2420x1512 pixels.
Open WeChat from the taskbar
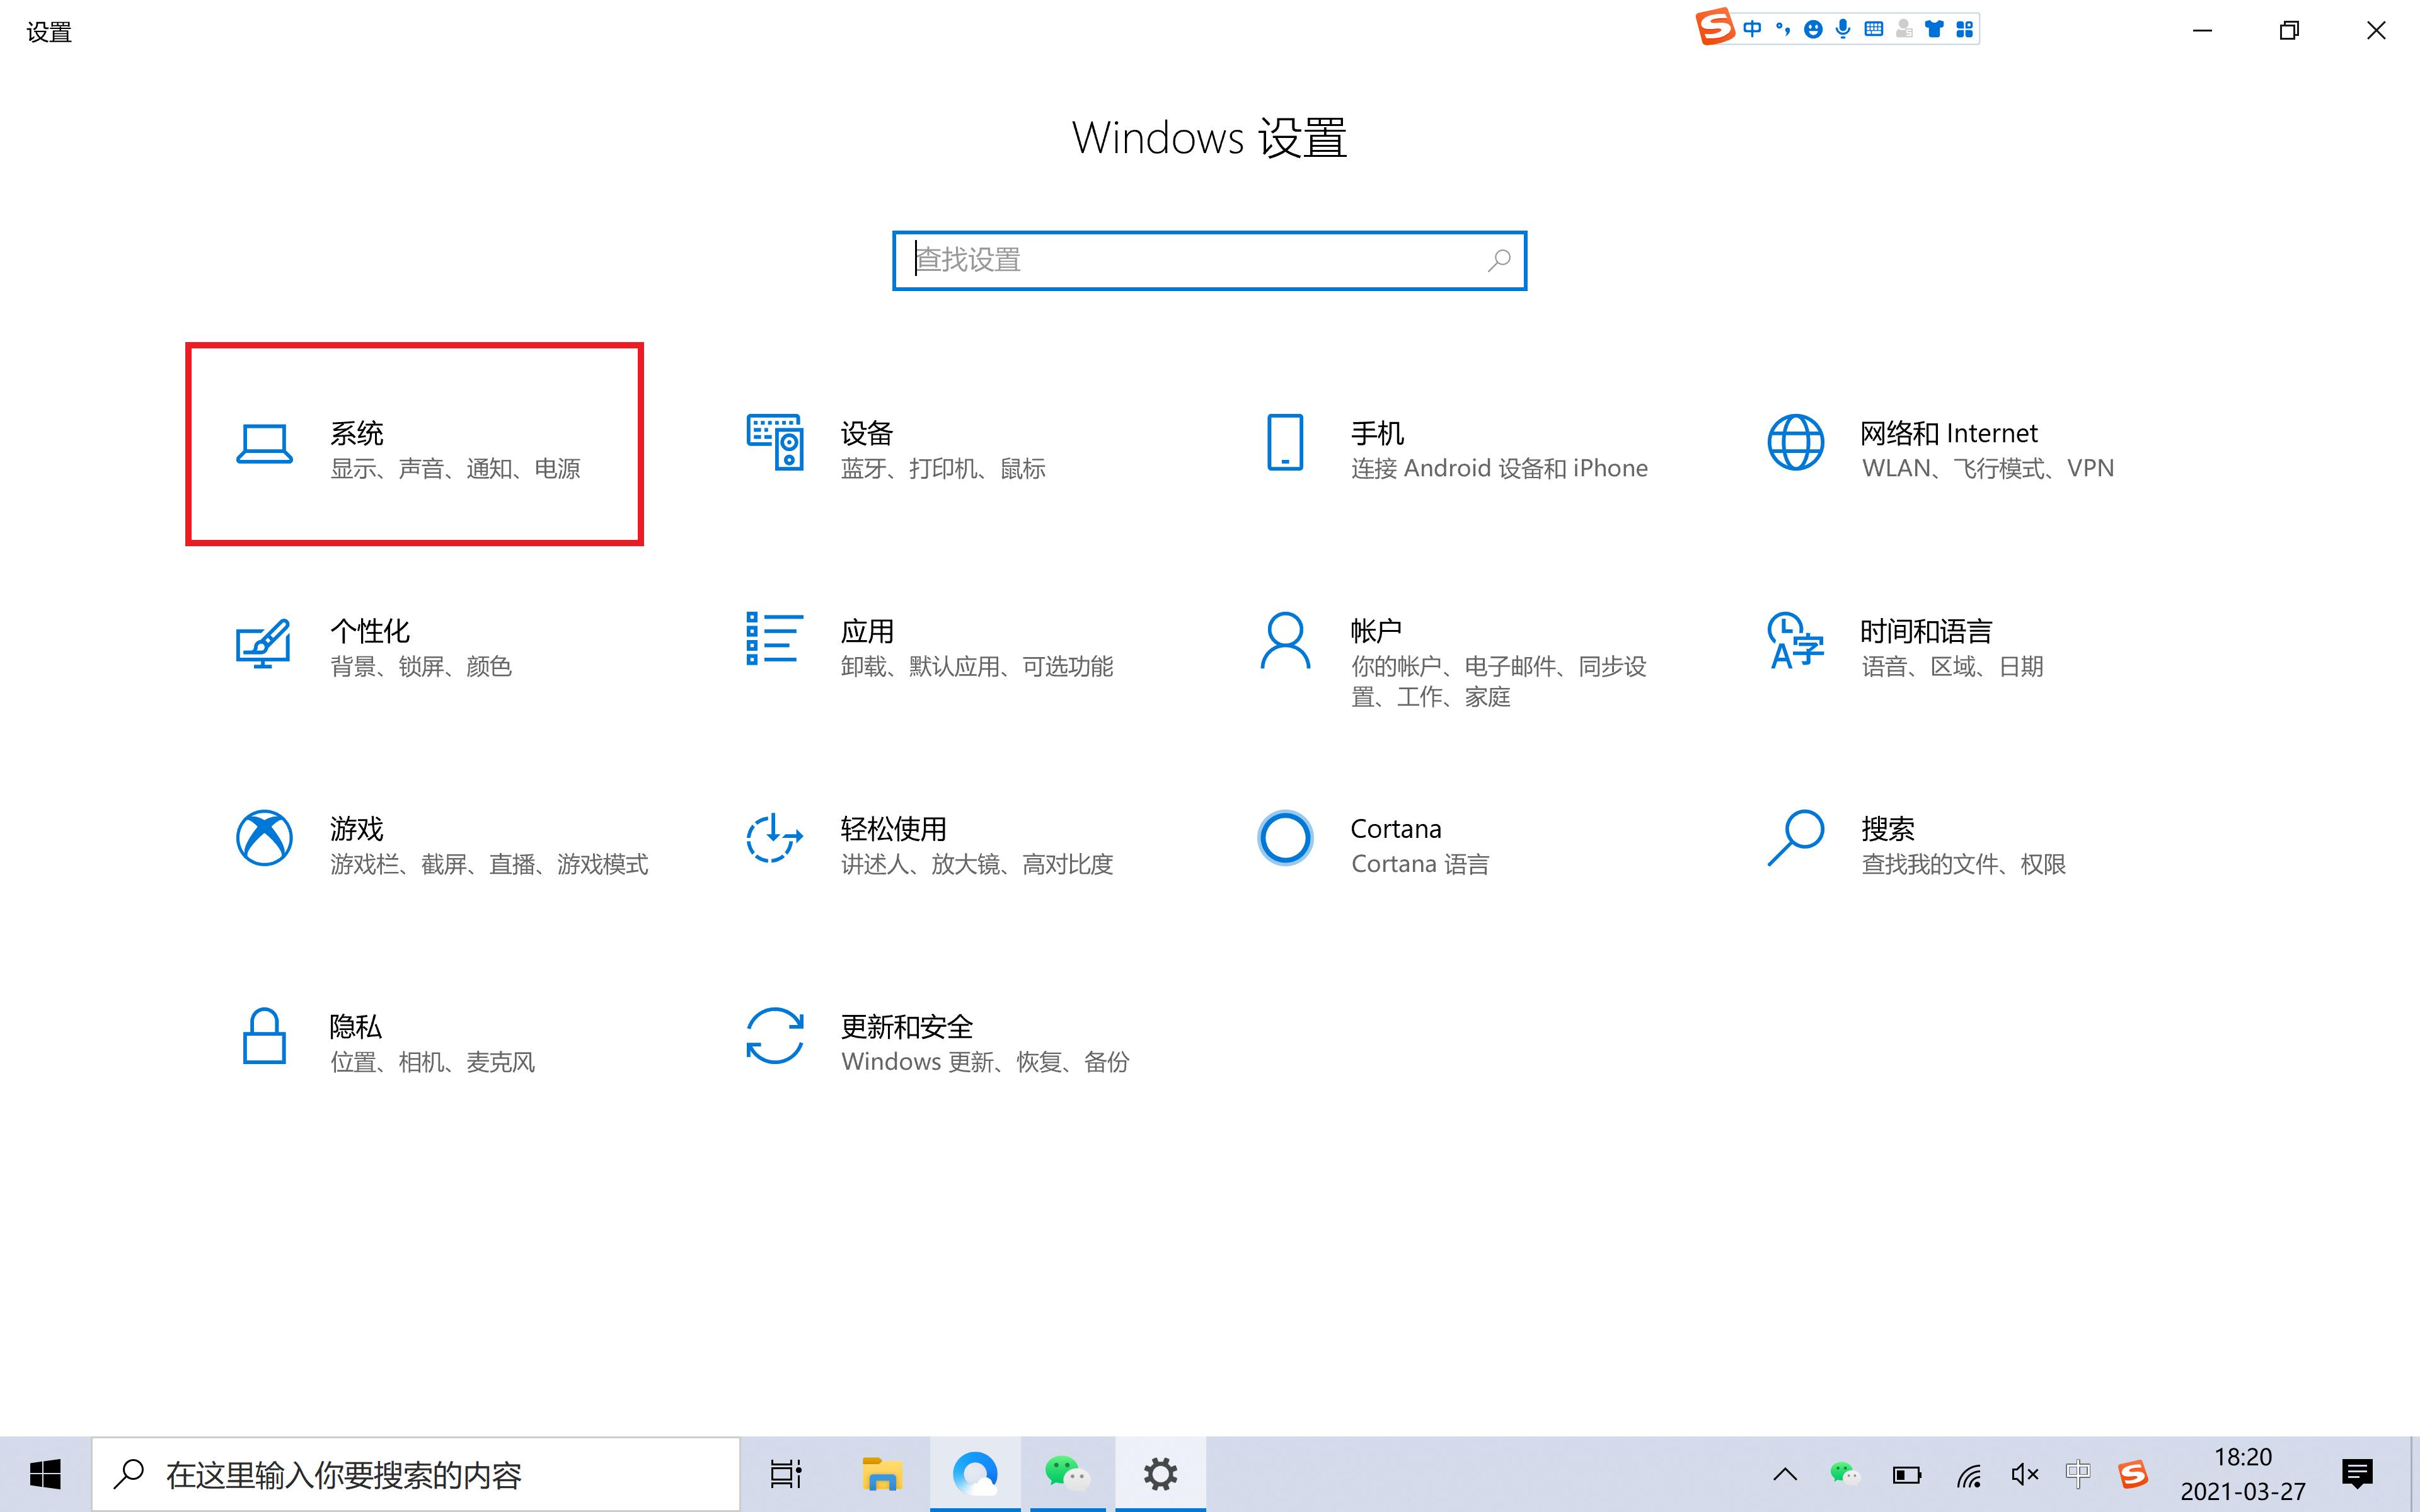click(1066, 1473)
